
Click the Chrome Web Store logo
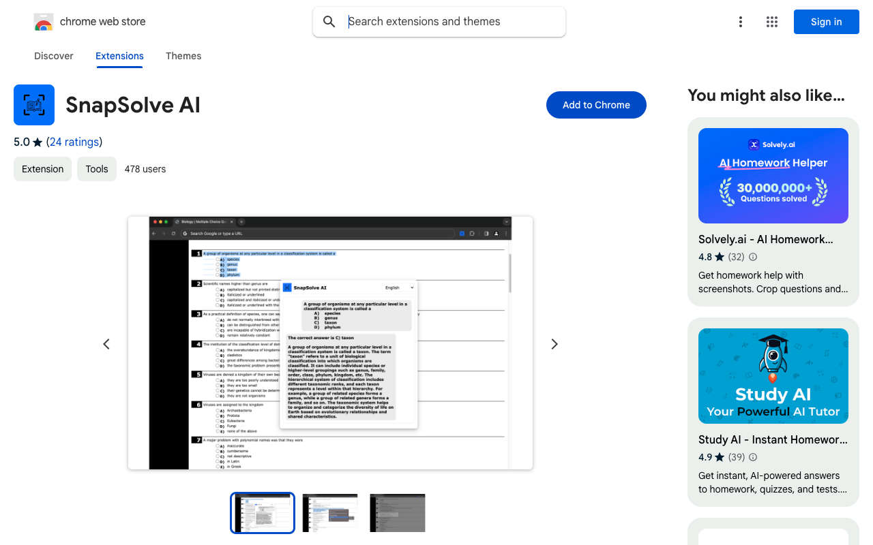click(x=44, y=22)
